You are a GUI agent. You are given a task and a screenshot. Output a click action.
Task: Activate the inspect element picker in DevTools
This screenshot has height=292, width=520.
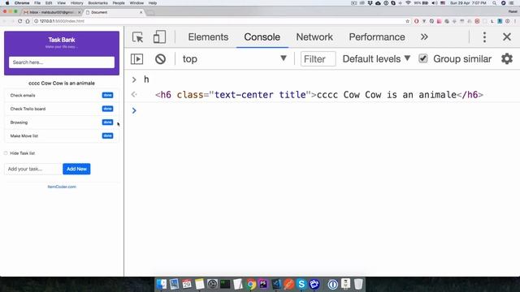pos(137,37)
